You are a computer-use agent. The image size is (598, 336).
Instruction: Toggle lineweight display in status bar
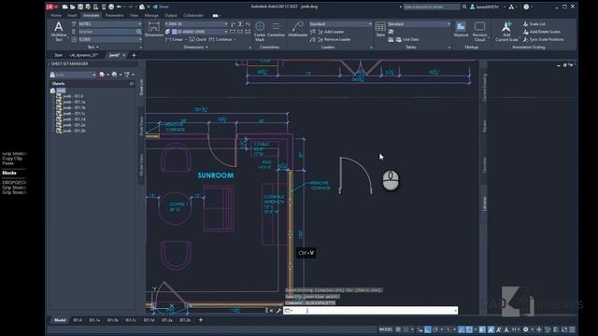coord(482,329)
